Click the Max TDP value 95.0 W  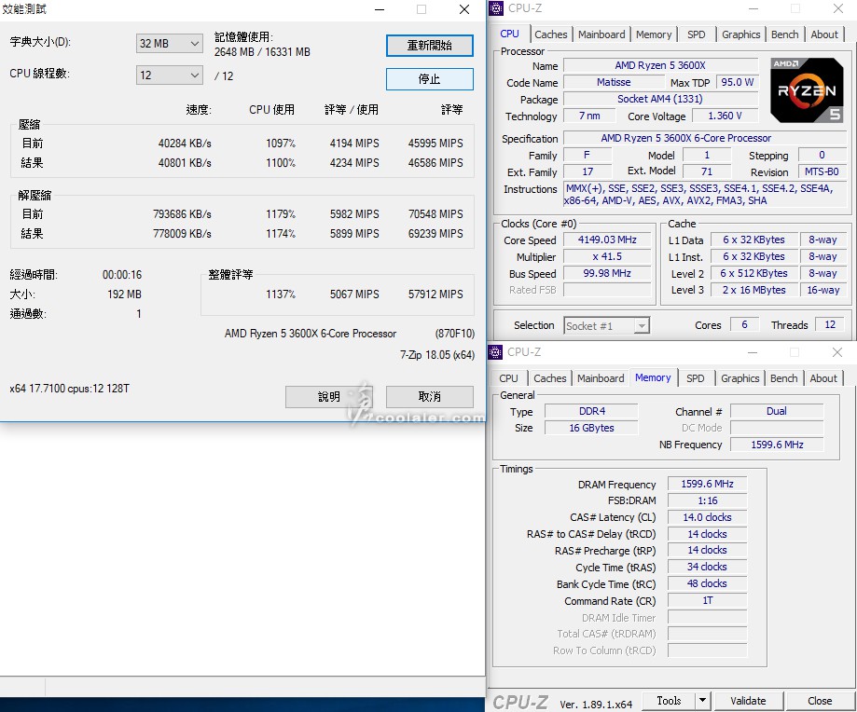coord(738,82)
